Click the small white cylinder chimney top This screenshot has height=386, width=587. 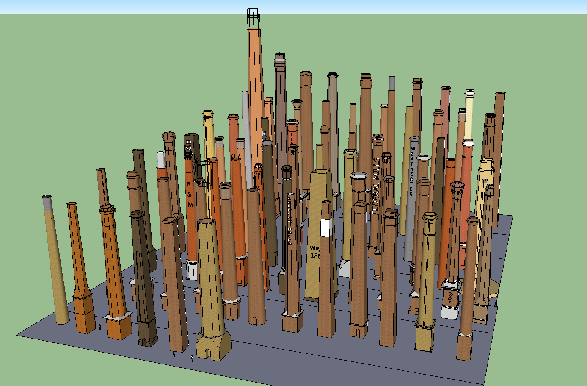coord(161,159)
